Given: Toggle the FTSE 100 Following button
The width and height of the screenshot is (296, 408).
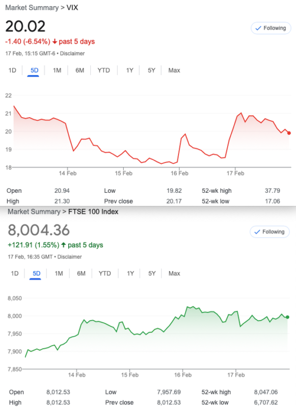Looking at the screenshot, I should click(270, 232).
